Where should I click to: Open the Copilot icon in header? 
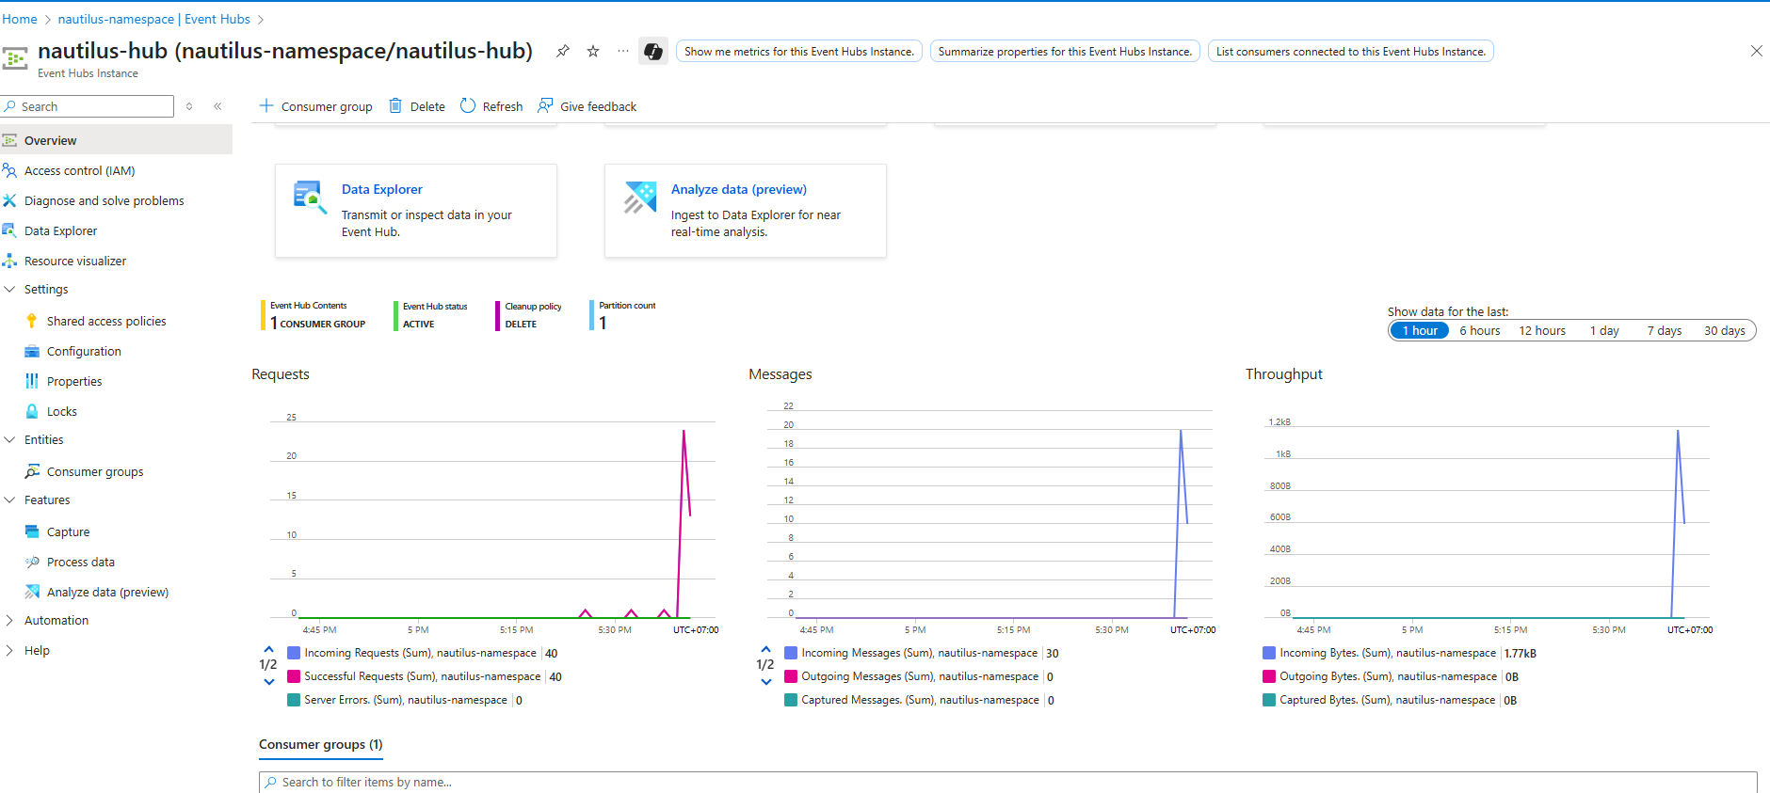653,51
